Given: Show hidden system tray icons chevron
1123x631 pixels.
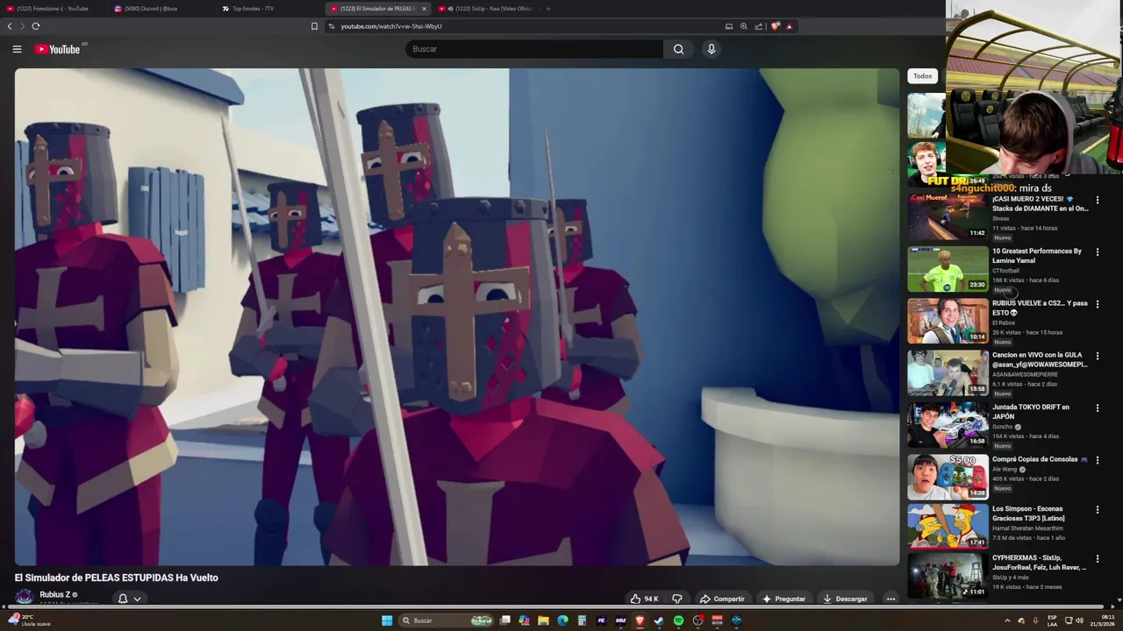Looking at the screenshot, I should click(x=1007, y=620).
